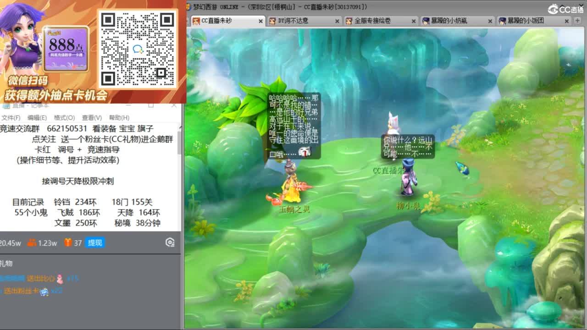The image size is (587, 330).
Task: Click the gift box icon showing 37
Action: point(68,243)
